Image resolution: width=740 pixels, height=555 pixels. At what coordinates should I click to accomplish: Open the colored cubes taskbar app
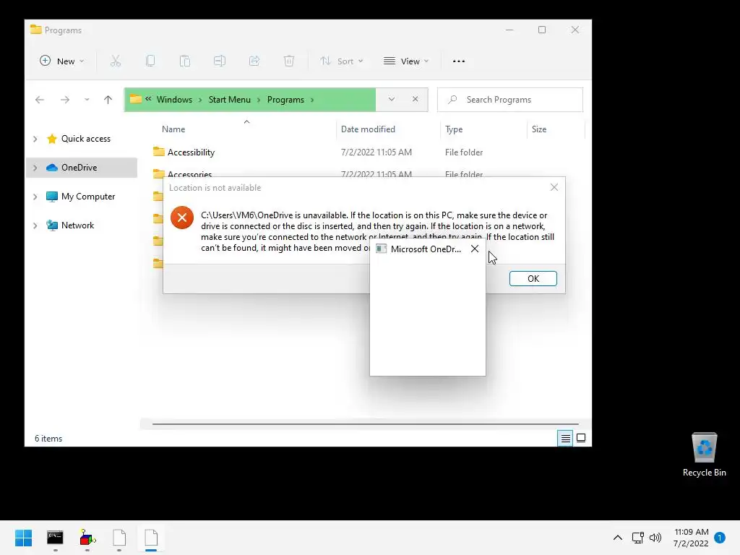click(x=87, y=538)
